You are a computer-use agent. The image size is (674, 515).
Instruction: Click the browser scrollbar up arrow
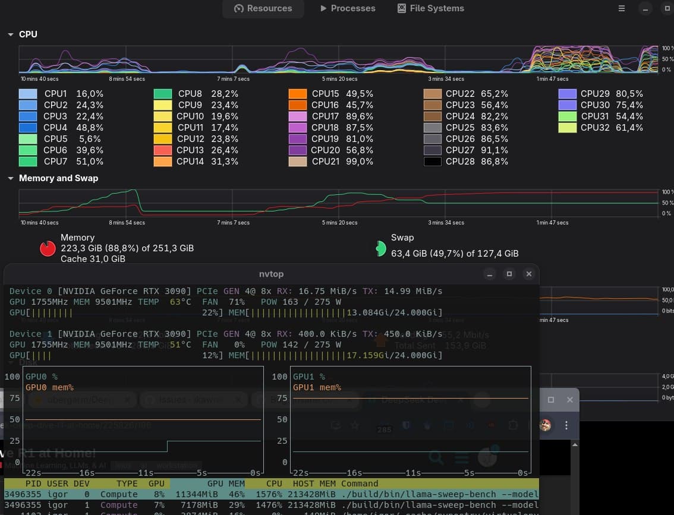[x=575, y=445]
